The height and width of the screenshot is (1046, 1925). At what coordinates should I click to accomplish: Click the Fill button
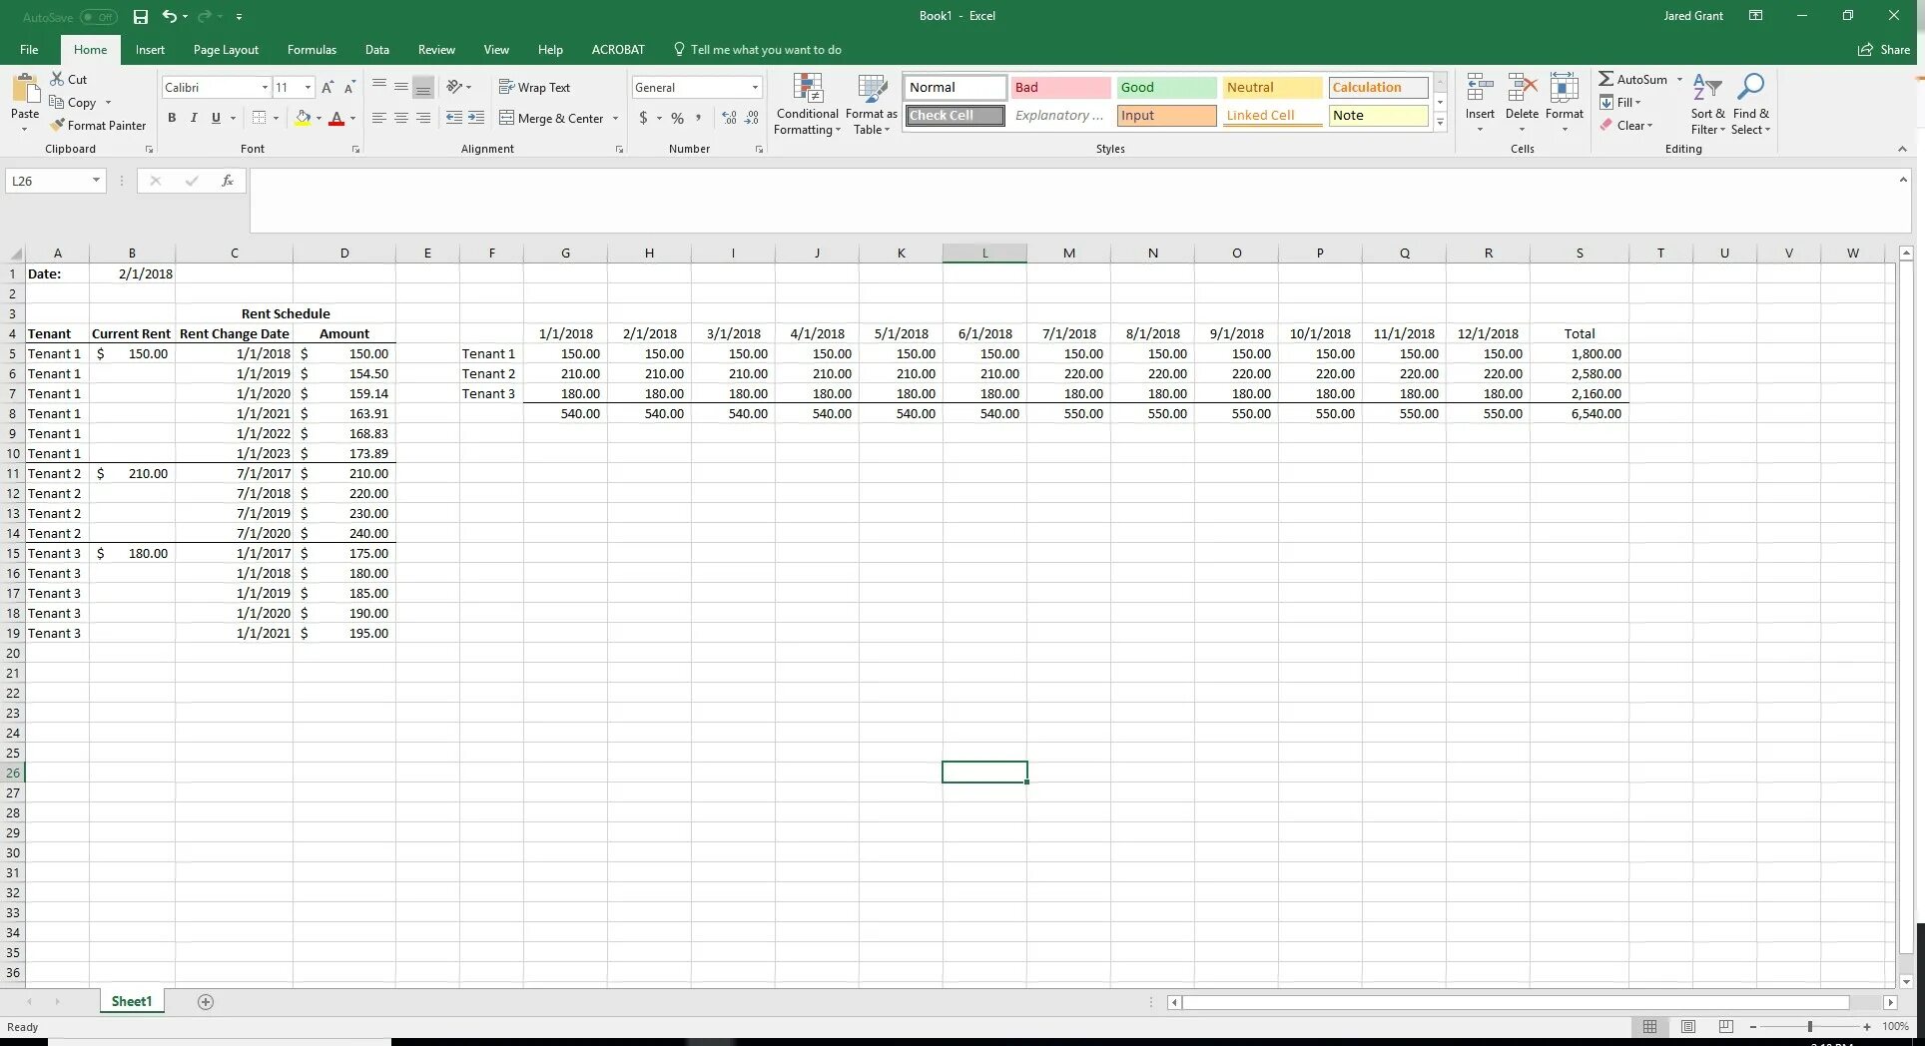tap(1620, 102)
